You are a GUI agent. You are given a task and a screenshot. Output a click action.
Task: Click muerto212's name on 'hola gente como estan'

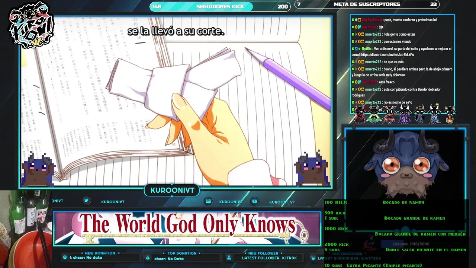(373, 34)
